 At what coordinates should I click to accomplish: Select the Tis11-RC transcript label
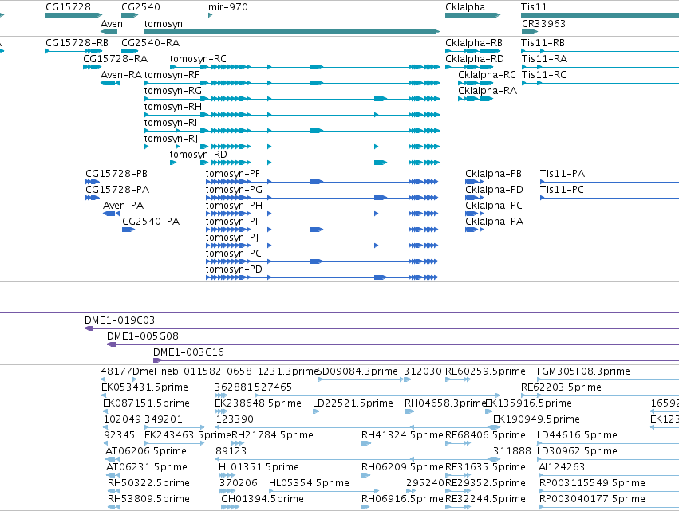(x=544, y=75)
